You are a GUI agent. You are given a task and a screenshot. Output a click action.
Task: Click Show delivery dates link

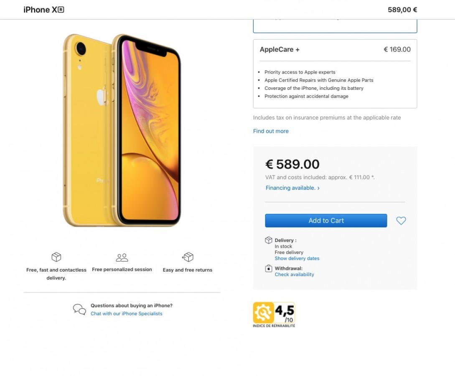(x=297, y=258)
